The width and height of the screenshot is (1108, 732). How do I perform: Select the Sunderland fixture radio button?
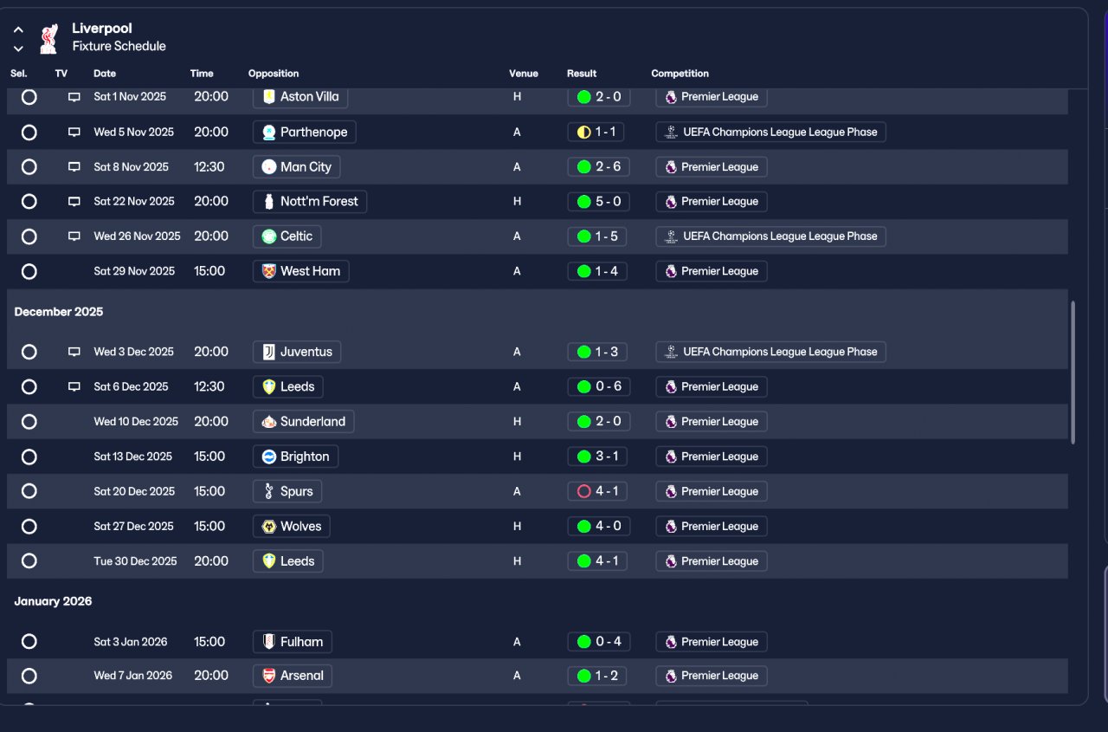click(x=29, y=422)
